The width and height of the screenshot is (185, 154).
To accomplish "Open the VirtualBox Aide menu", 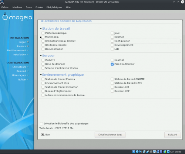I will pyautogui.click(x=68, y=7).
